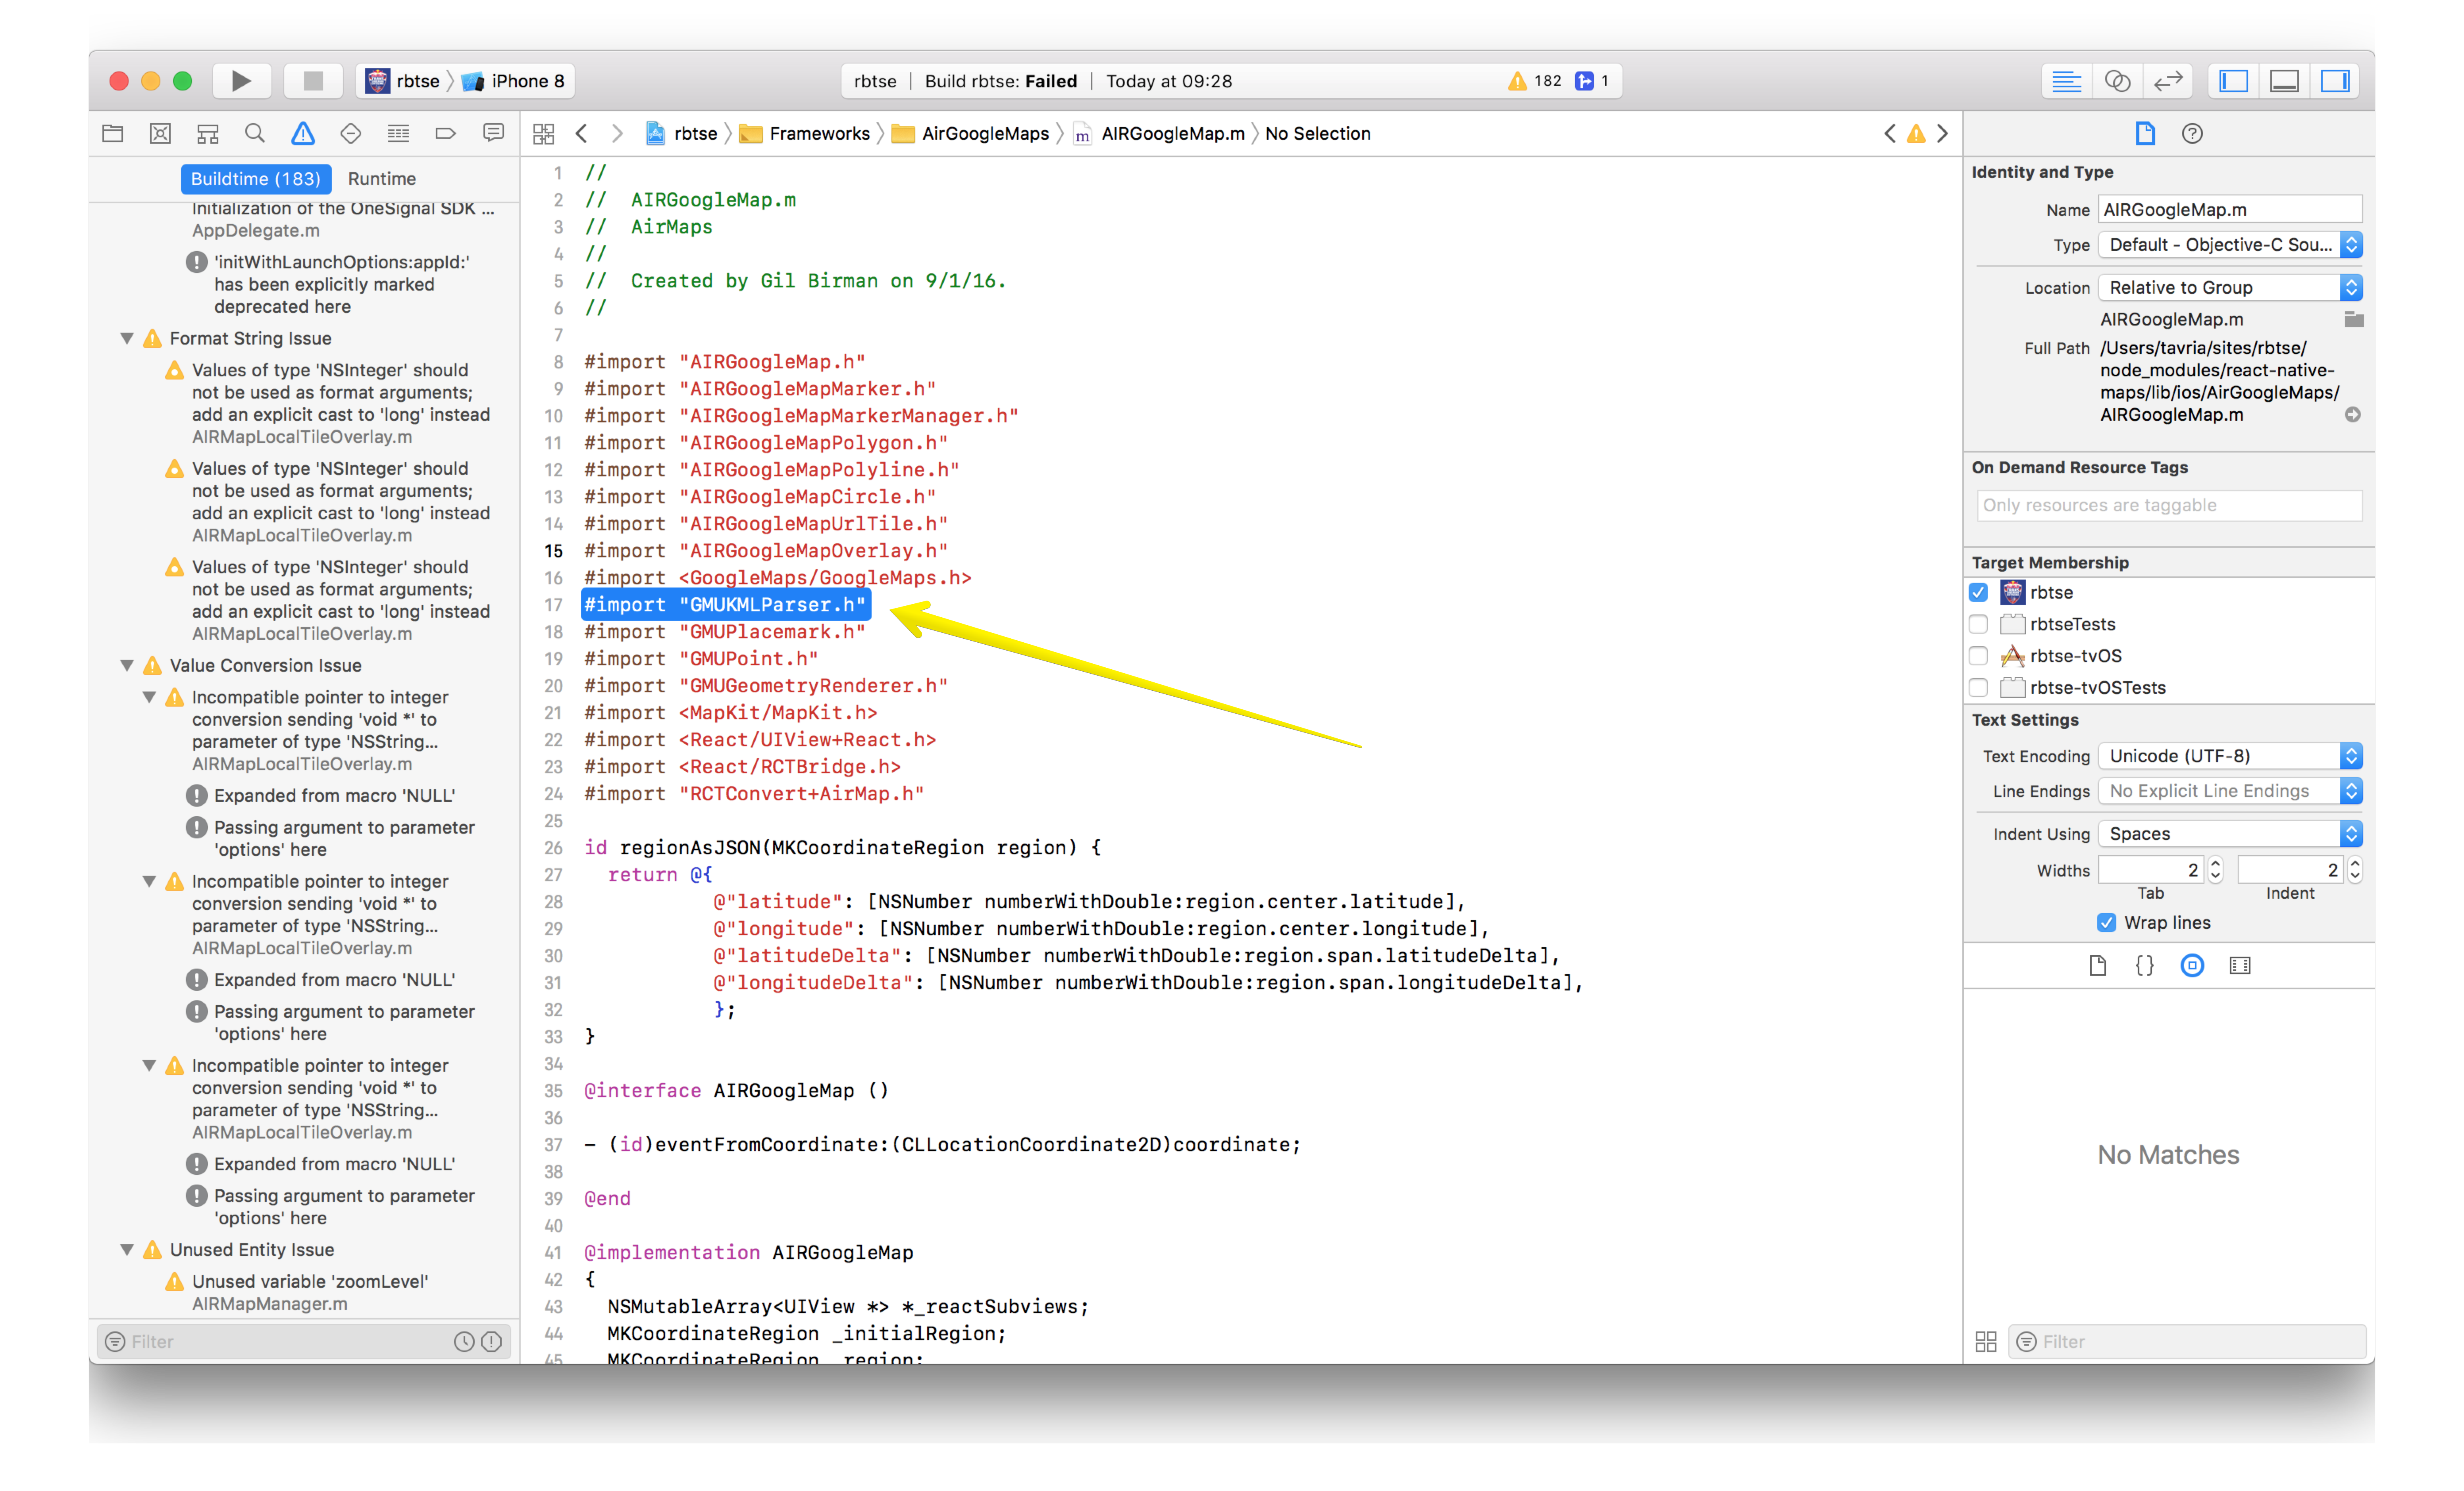Image resolution: width=2464 pixels, height=1491 pixels.
Task: Uncheck rbtse target membership
Action: (1978, 592)
